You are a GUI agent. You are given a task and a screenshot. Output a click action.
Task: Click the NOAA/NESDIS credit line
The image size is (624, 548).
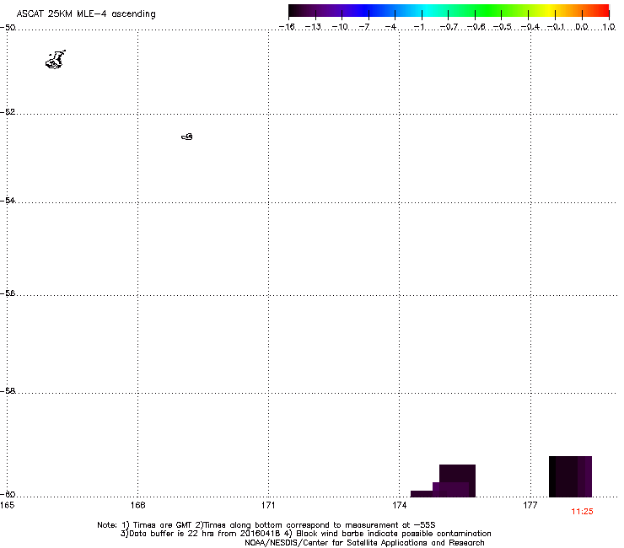[x=364, y=543]
